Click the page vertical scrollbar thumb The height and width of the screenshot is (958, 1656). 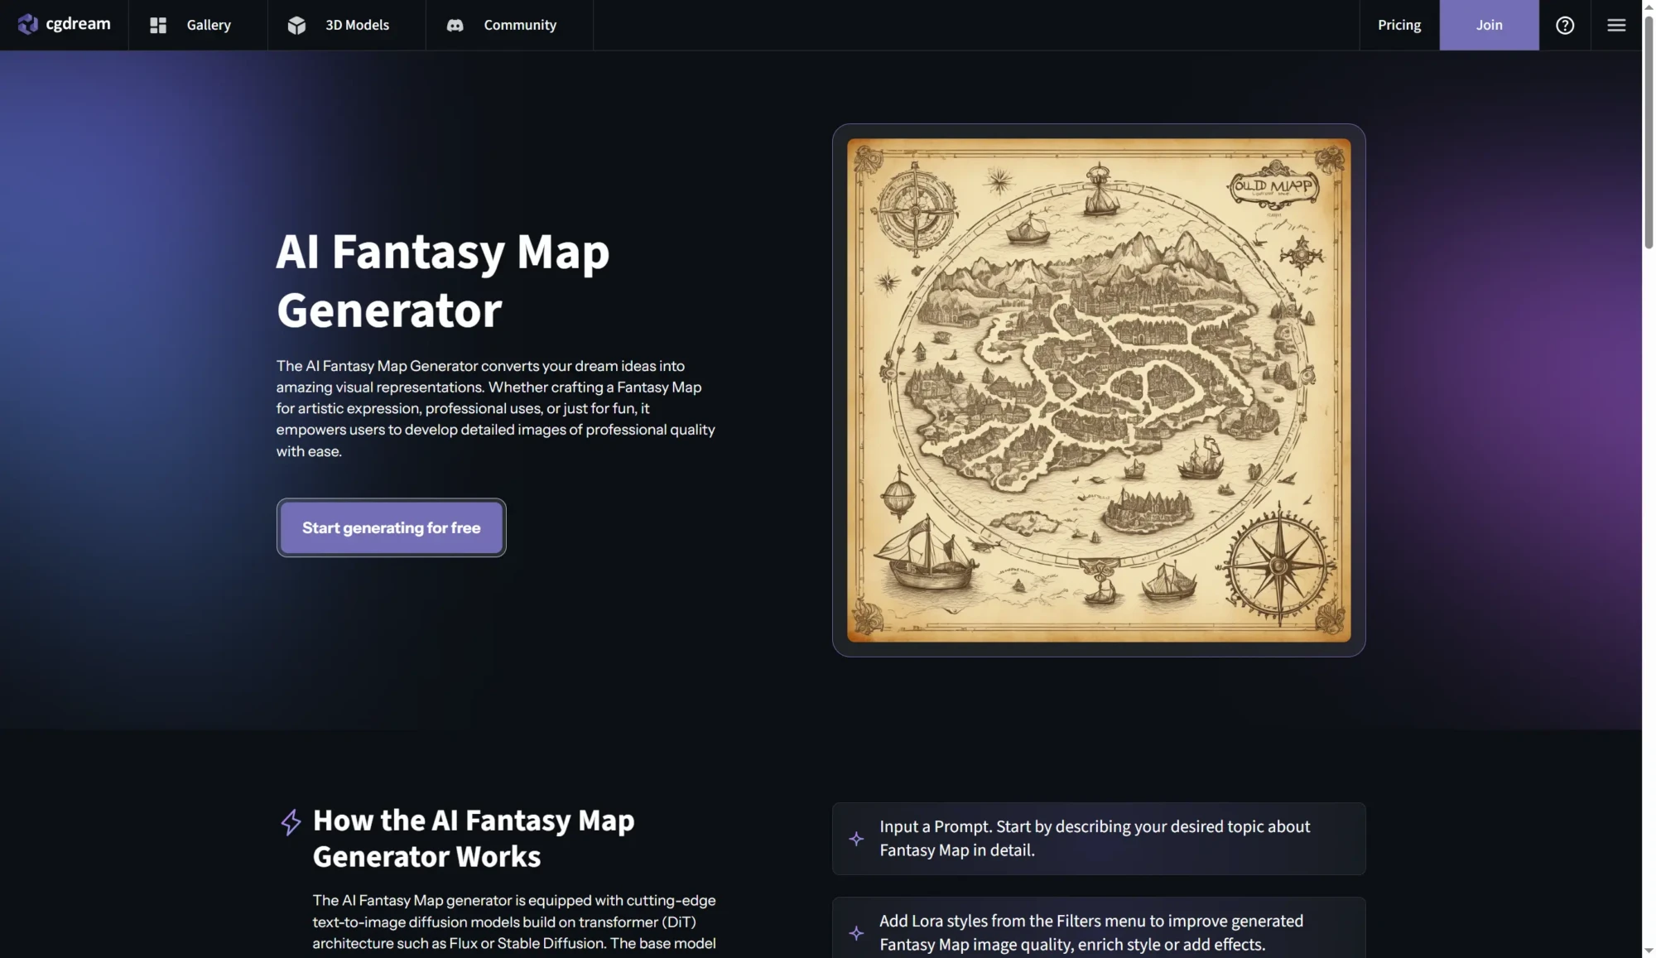(x=1649, y=132)
